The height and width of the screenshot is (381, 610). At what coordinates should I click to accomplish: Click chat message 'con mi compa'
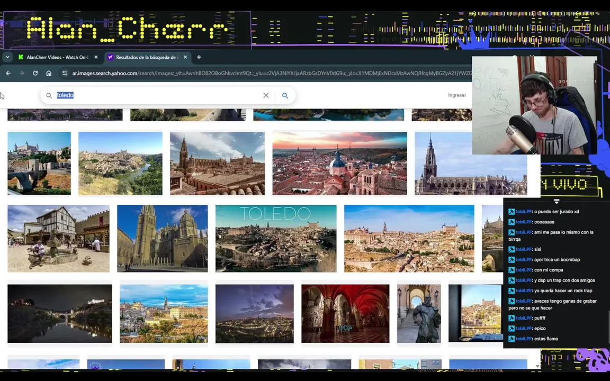tap(549, 270)
